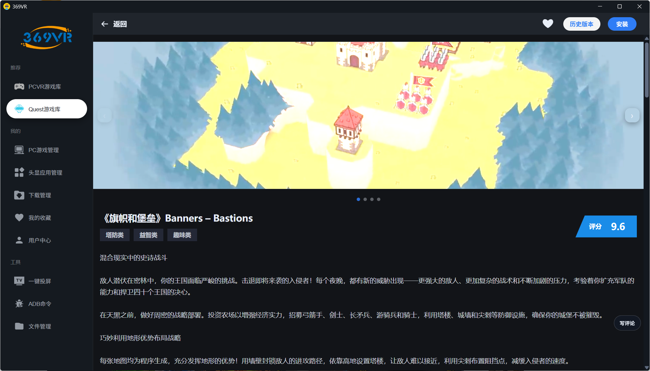This screenshot has height=371, width=650.
Task: Open the 写评论 review composer
Action: click(x=627, y=323)
